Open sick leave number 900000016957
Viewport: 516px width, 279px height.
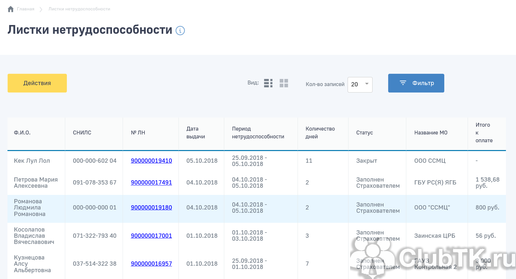click(152, 264)
